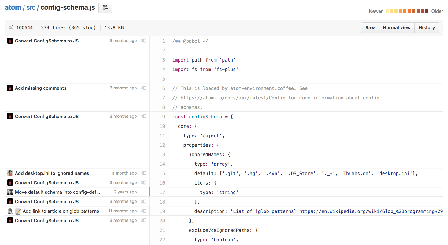Image resolution: width=448 pixels, height=245 pixels.
Task: Open author avatar beside line 1 commit
Action: pyautogui.click(x=10, y=41)
